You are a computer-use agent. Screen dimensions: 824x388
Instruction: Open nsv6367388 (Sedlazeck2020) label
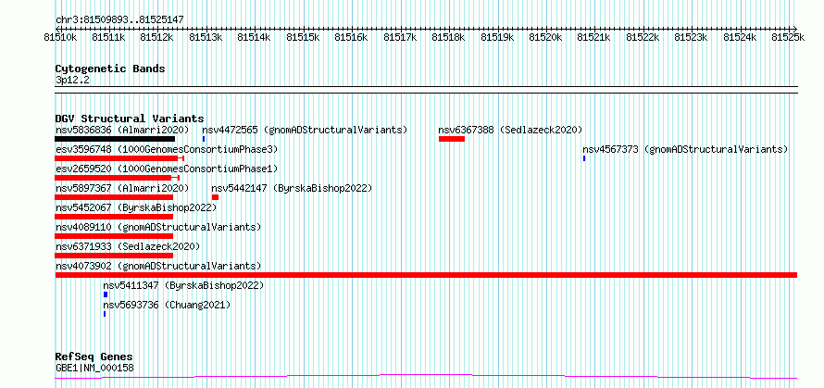[510, 130]
